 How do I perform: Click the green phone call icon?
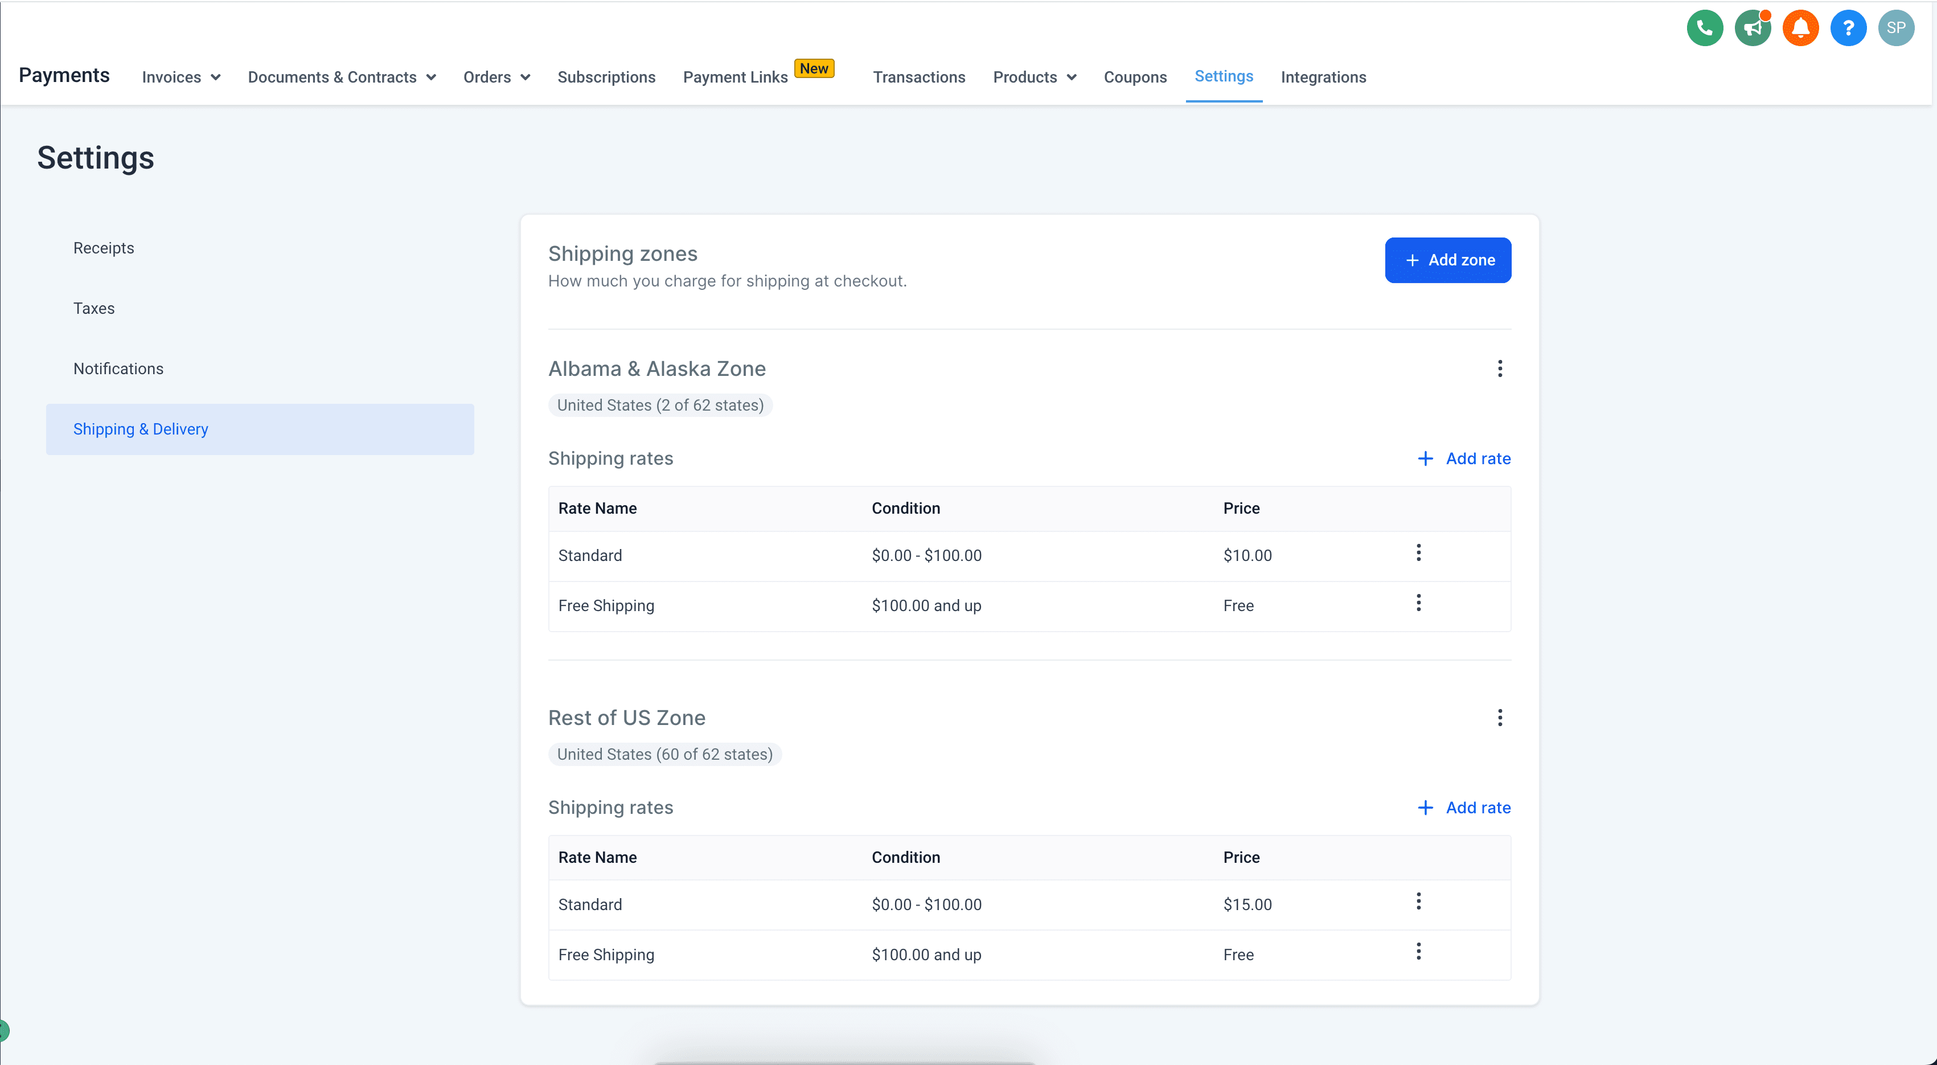point(1705,28)
